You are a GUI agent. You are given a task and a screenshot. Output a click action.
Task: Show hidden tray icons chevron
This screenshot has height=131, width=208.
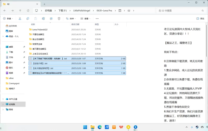pos(187,127)
